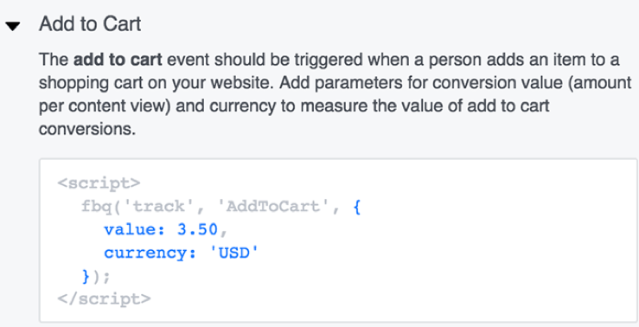Click the bold add to cart text
The image size is (639, 327).
click(x=118, y=60)
